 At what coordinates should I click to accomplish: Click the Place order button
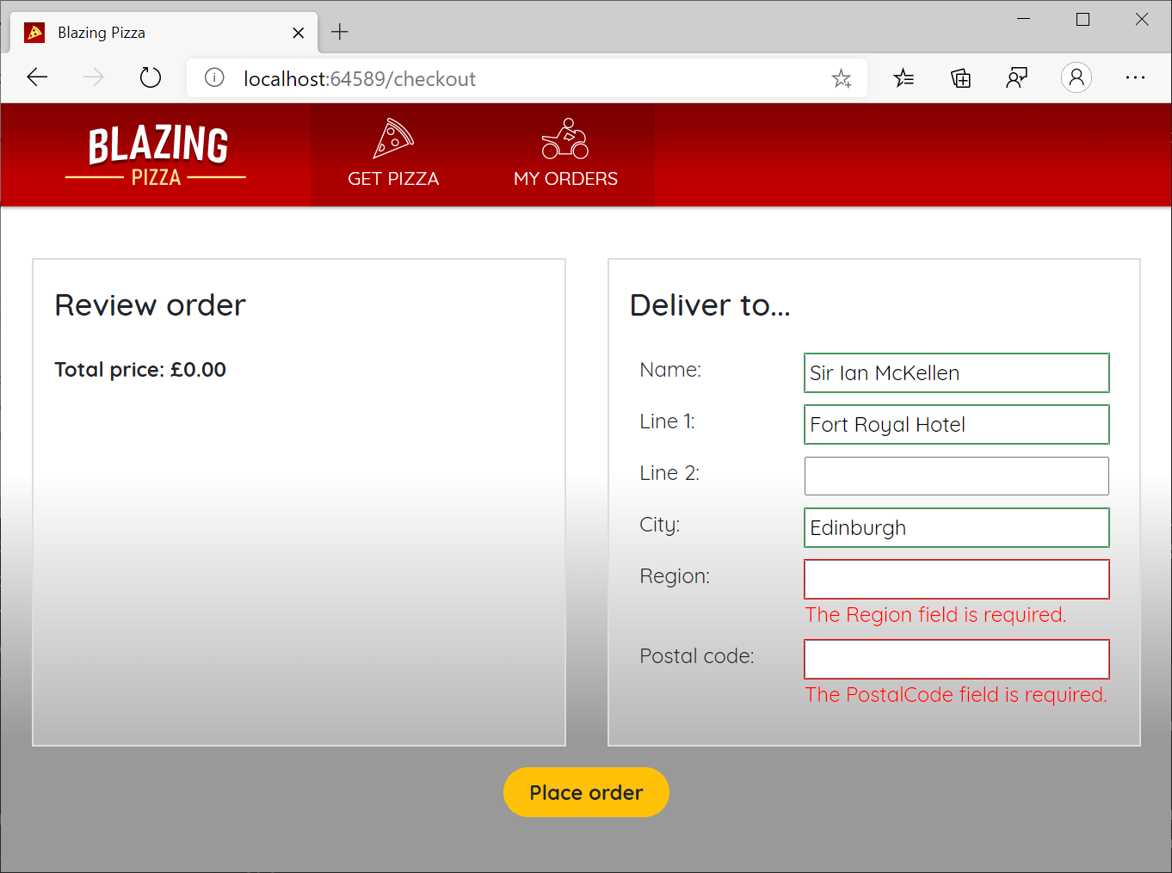586,792
